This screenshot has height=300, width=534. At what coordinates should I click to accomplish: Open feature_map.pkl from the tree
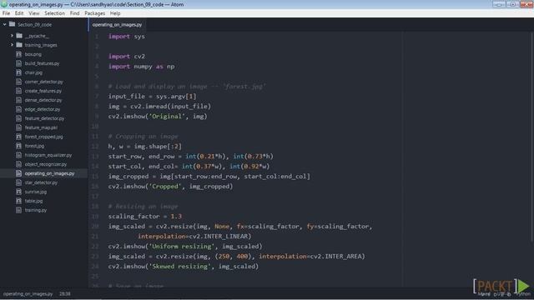41,127
